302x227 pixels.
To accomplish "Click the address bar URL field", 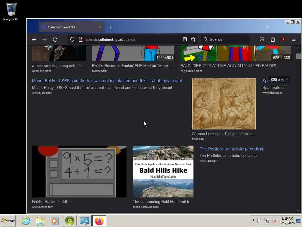I will click(133, 40).
